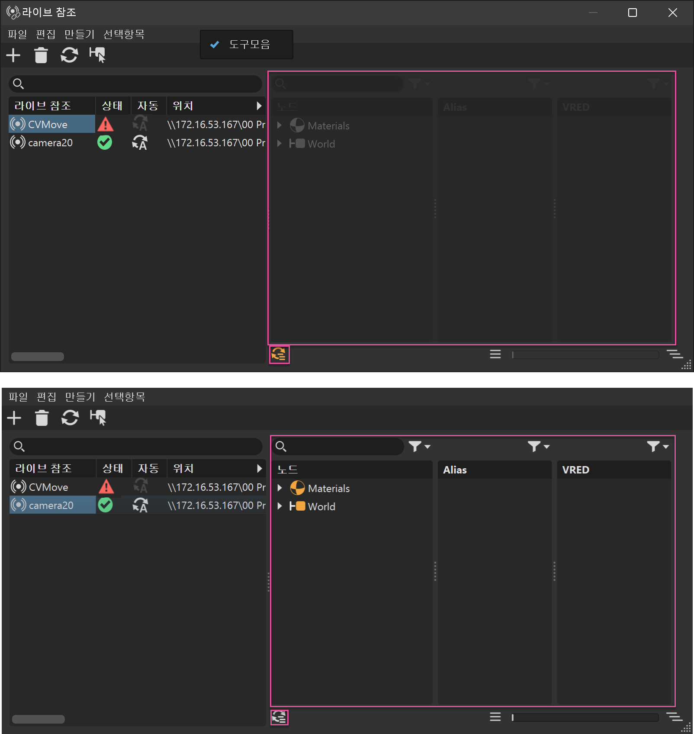694x734 pixels.
Task: Click camera20's location path in lower window
Action: pyautogui.click(x=217, y=505)
